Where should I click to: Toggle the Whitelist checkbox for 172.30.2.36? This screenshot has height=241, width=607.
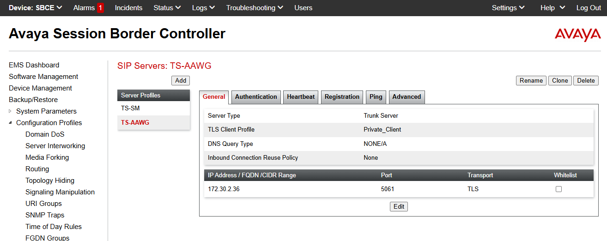click(558, 189)
